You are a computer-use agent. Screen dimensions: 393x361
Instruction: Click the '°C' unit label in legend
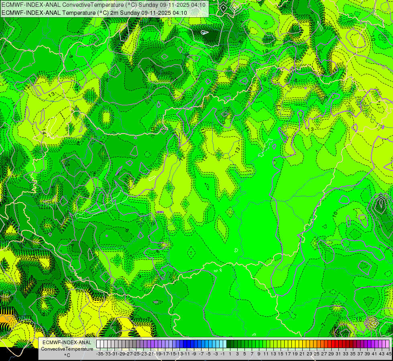(x=67, y=355)
